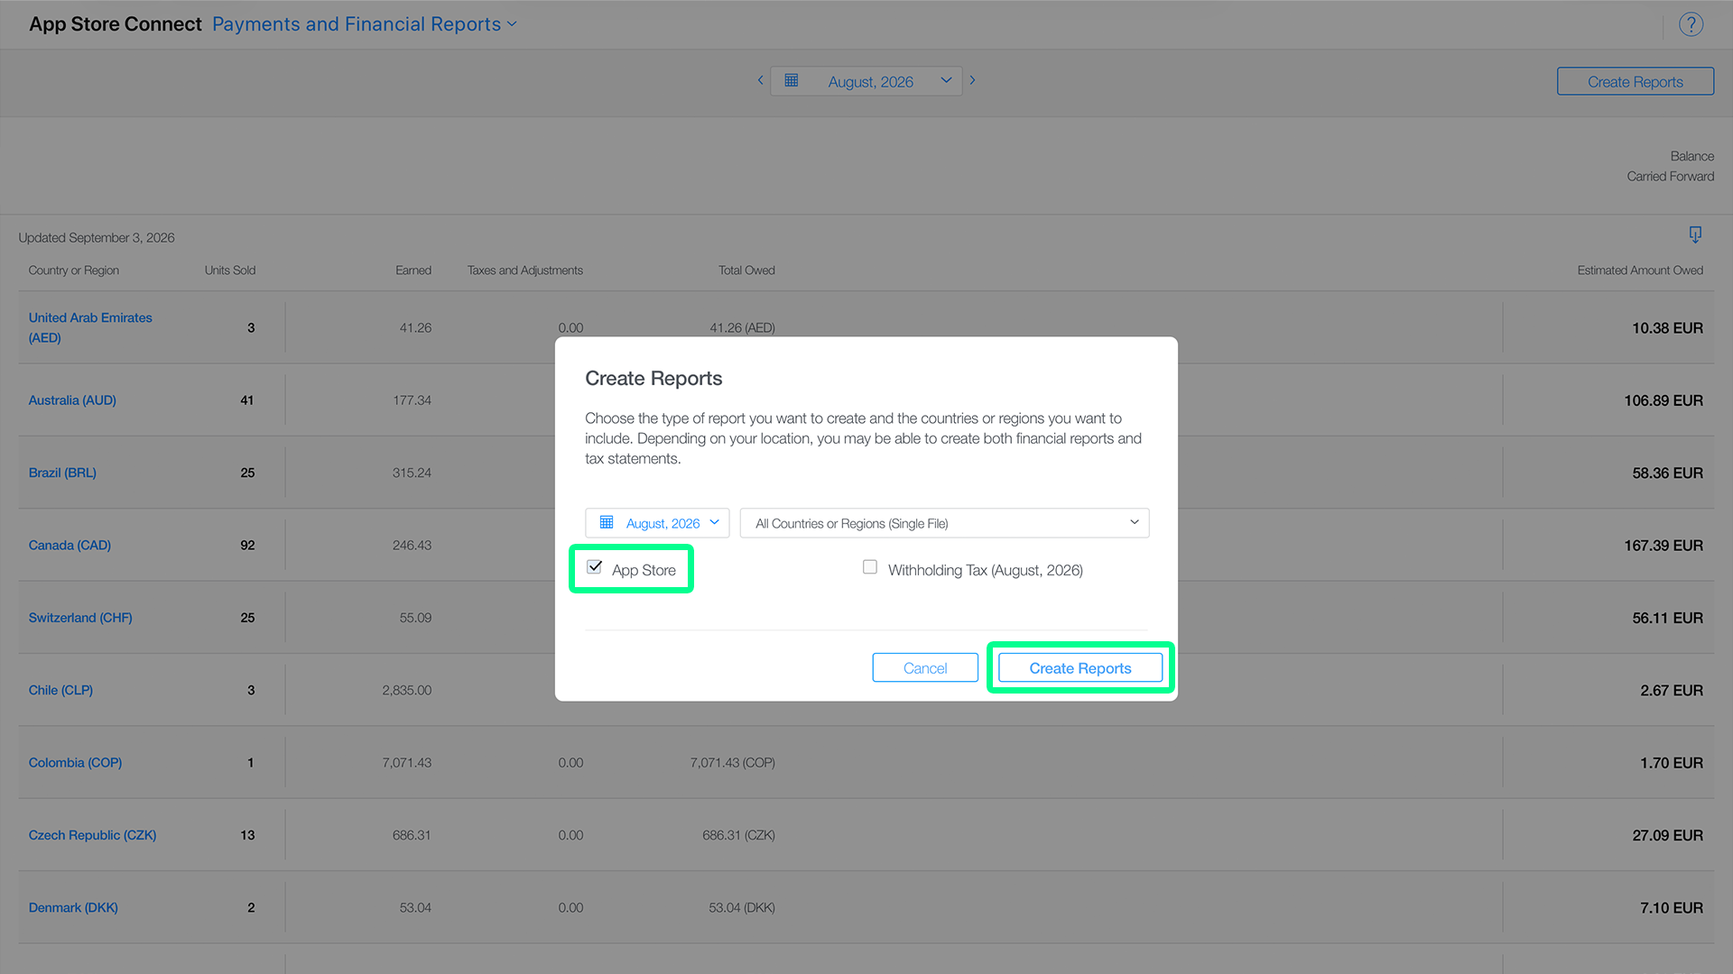1733x974 pixels.
Task: Open Brazil (BRL) link
Action: (62, 473)
